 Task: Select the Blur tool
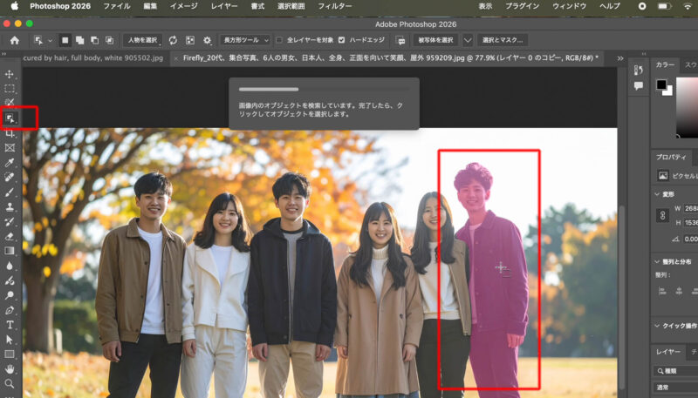(10, 266)
